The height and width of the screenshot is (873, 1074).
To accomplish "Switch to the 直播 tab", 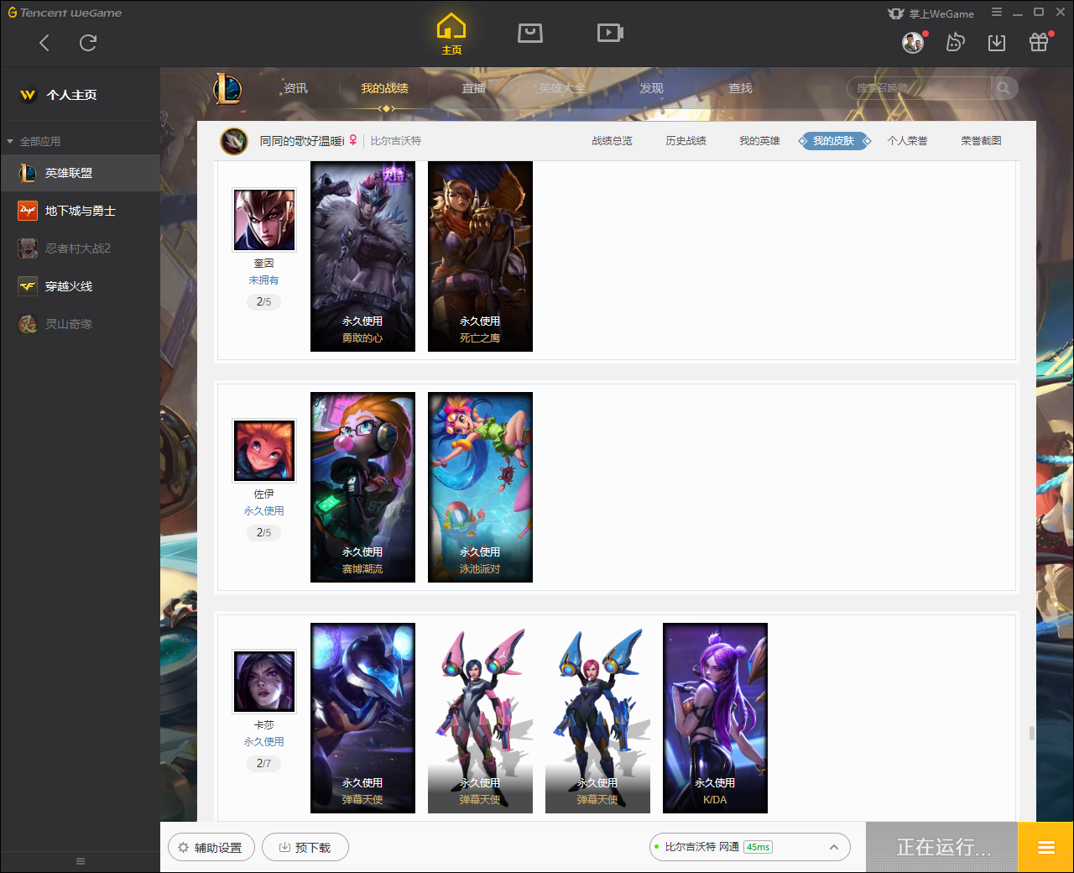I will pos(473,88).
